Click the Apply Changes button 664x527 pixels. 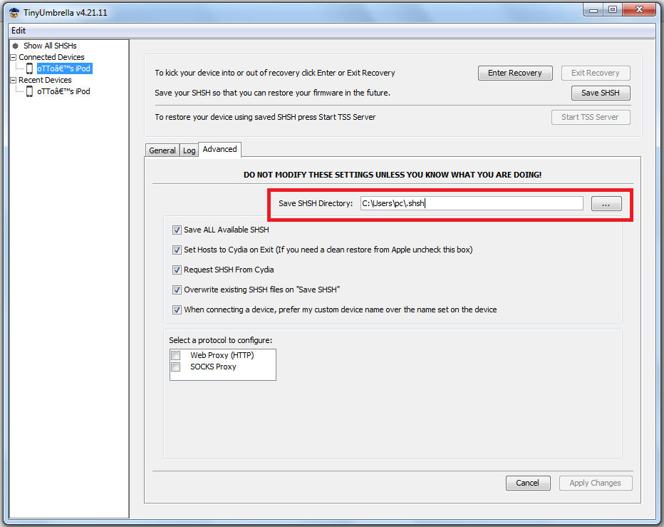click(596, 483)
